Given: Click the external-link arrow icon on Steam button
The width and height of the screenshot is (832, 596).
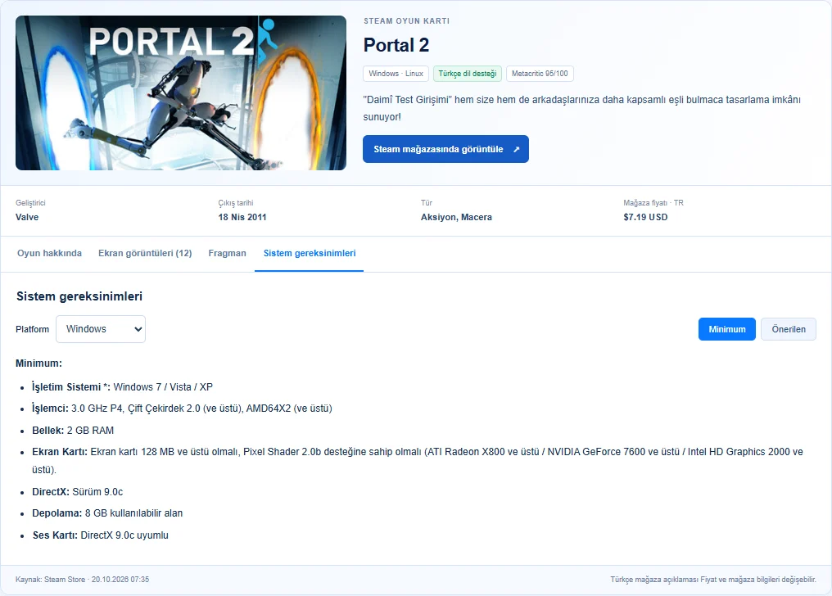Looking at the screenshot, I should click(516, 150).
